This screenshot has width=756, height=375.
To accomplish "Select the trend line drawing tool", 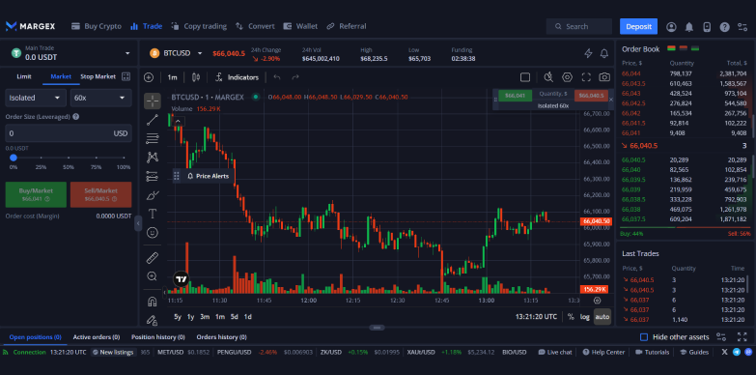I will [153, 120].
